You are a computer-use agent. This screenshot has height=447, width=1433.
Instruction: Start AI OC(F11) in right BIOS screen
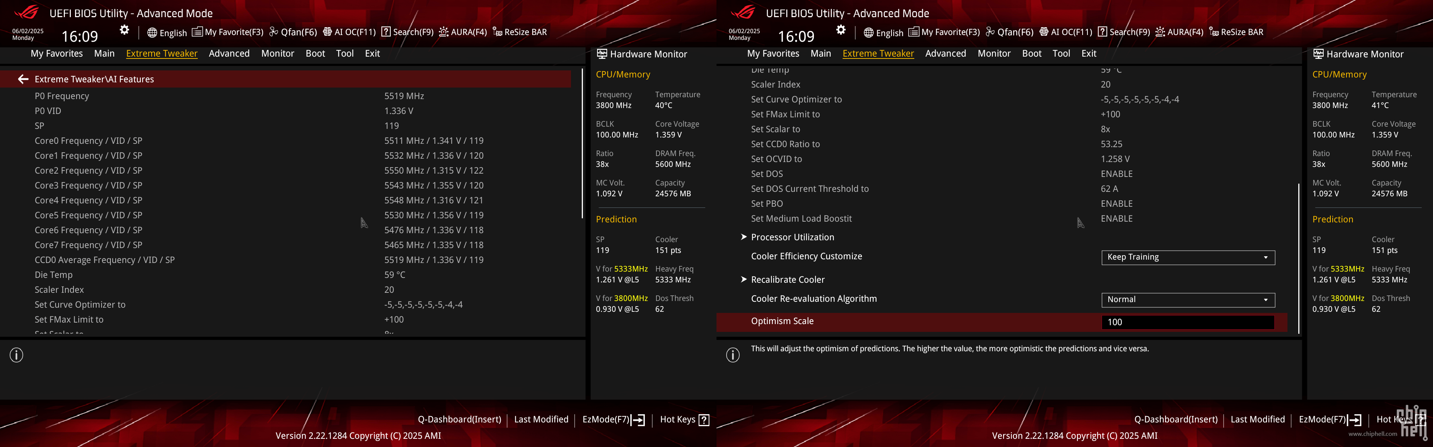(1066, 32)
